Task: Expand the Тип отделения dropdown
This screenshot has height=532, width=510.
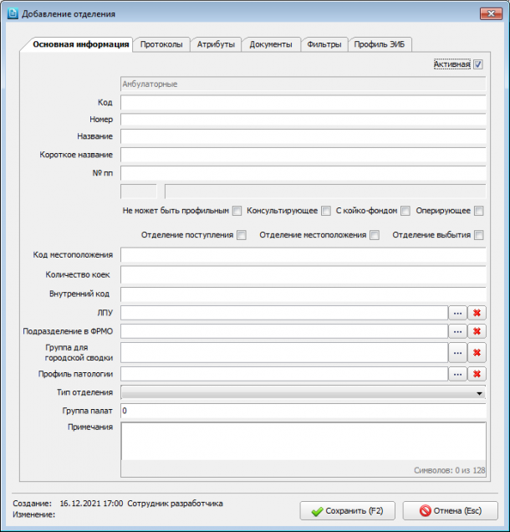Action: (x=479, y=393)
